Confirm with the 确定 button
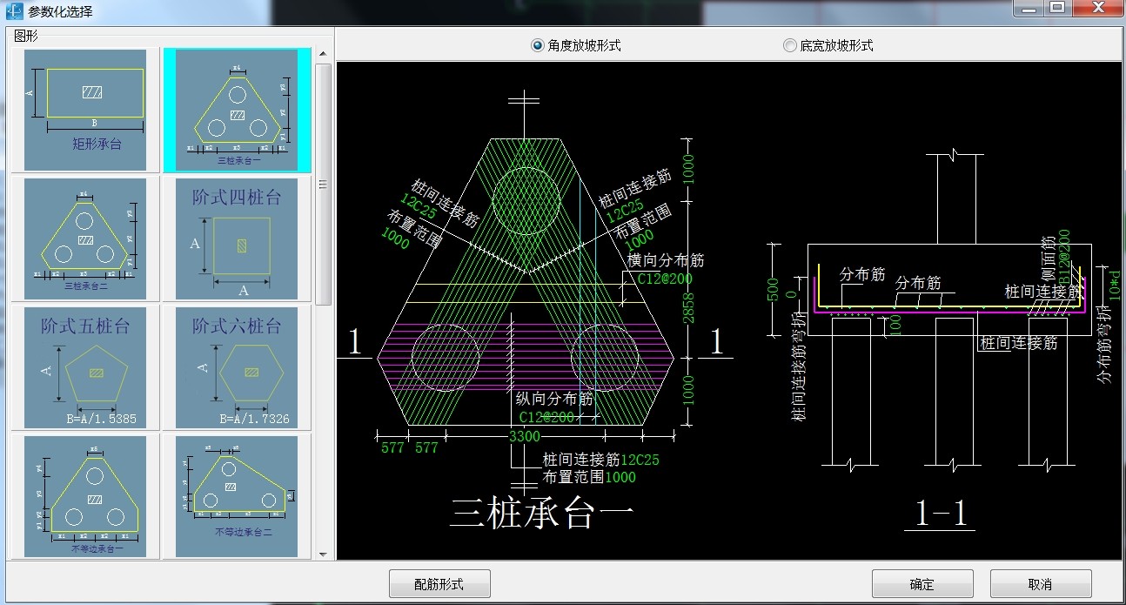This screenshot has width=1126, height=605. pyautogui.click(x=922, y=584)
